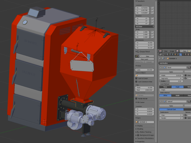Image resolution: width=191 pixels, height=143 pixels.
Task: Click pin icon in Properties breadcrumb
Action: [160, 58]
